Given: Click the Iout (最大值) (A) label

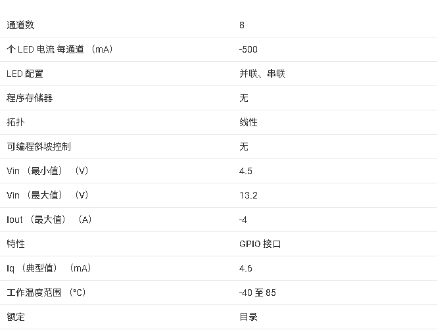Looking at the screenshot, I should 49,220.
